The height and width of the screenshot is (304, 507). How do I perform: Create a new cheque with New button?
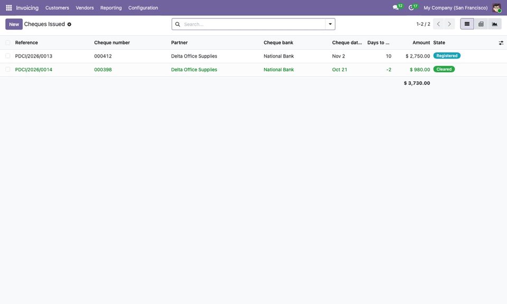tap(14, 24)
